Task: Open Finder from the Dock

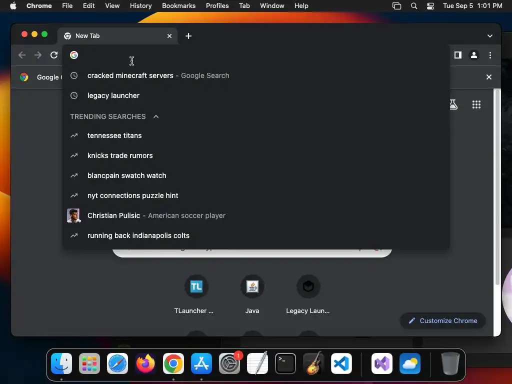Action: 61,363
